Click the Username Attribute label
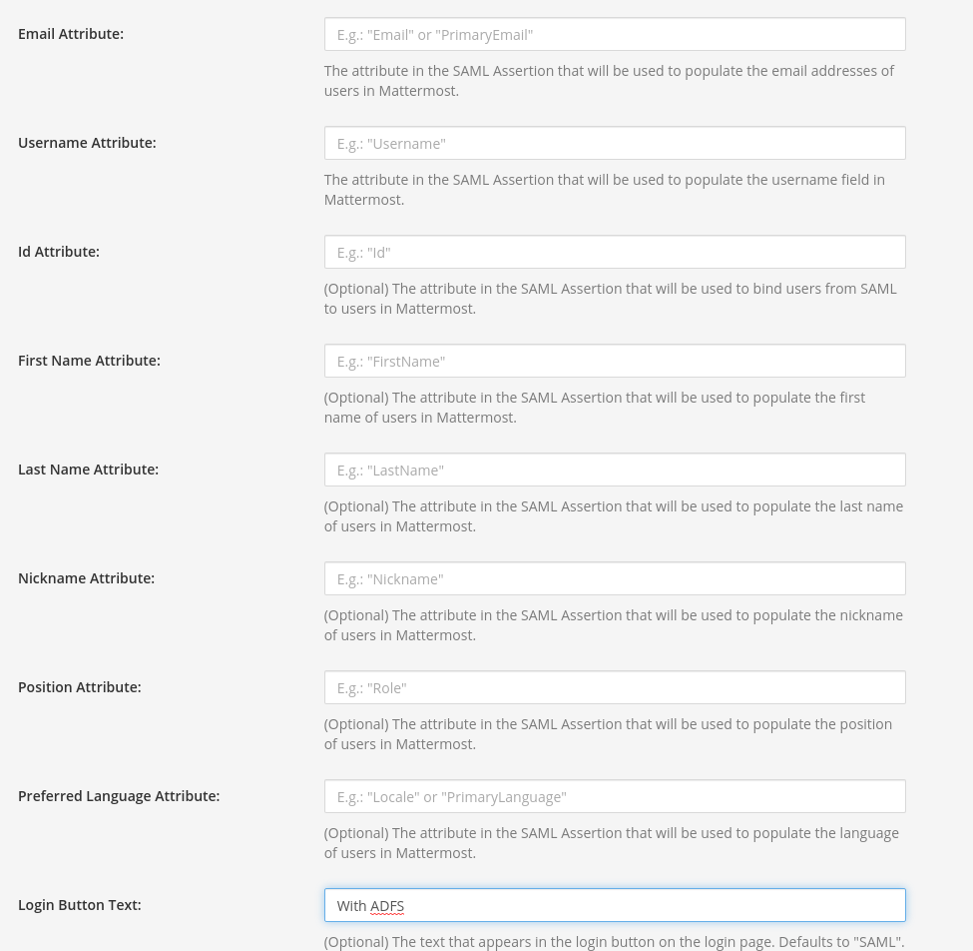 click(x=87, y=142)
